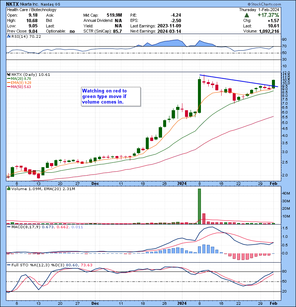The image size is (296, 307).
Task: Click the Chg value +1.57
Action: [274, 20]
